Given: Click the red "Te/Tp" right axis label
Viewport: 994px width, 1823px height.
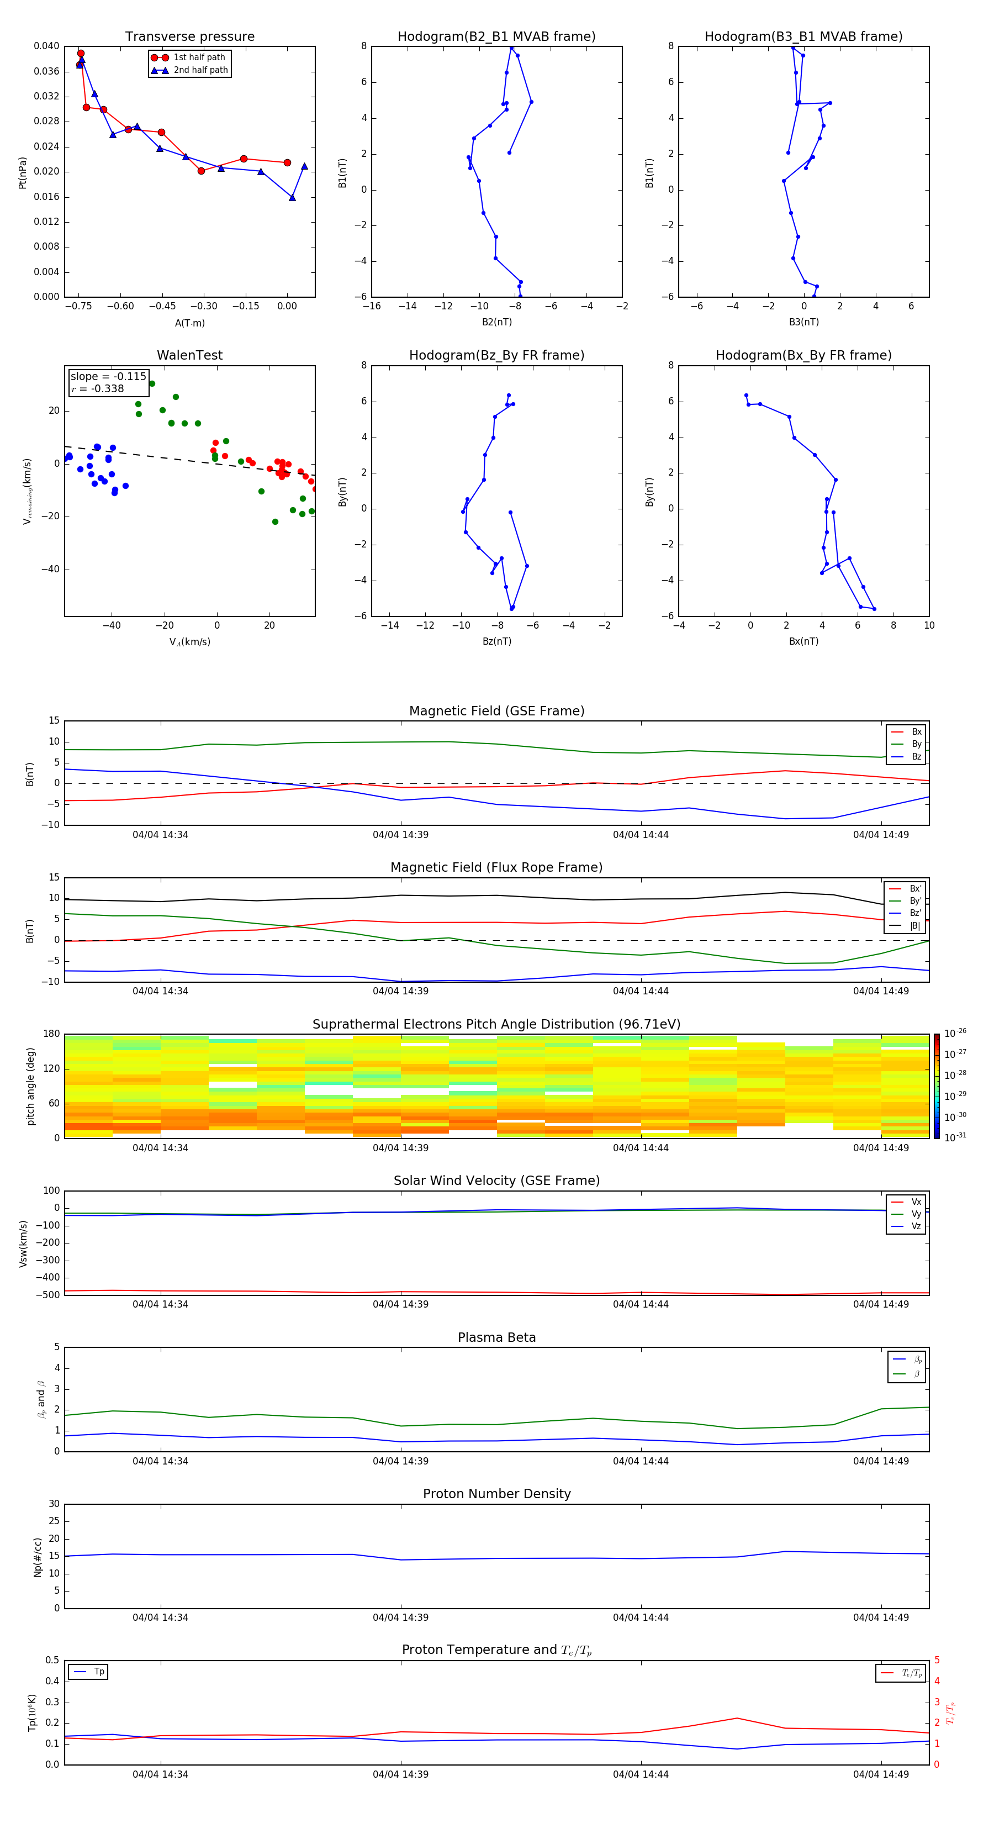Looking at the screenshot, I should tap(950, 1713).
